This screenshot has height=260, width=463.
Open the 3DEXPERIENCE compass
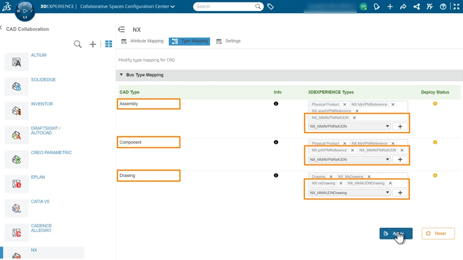click(25, 11)
